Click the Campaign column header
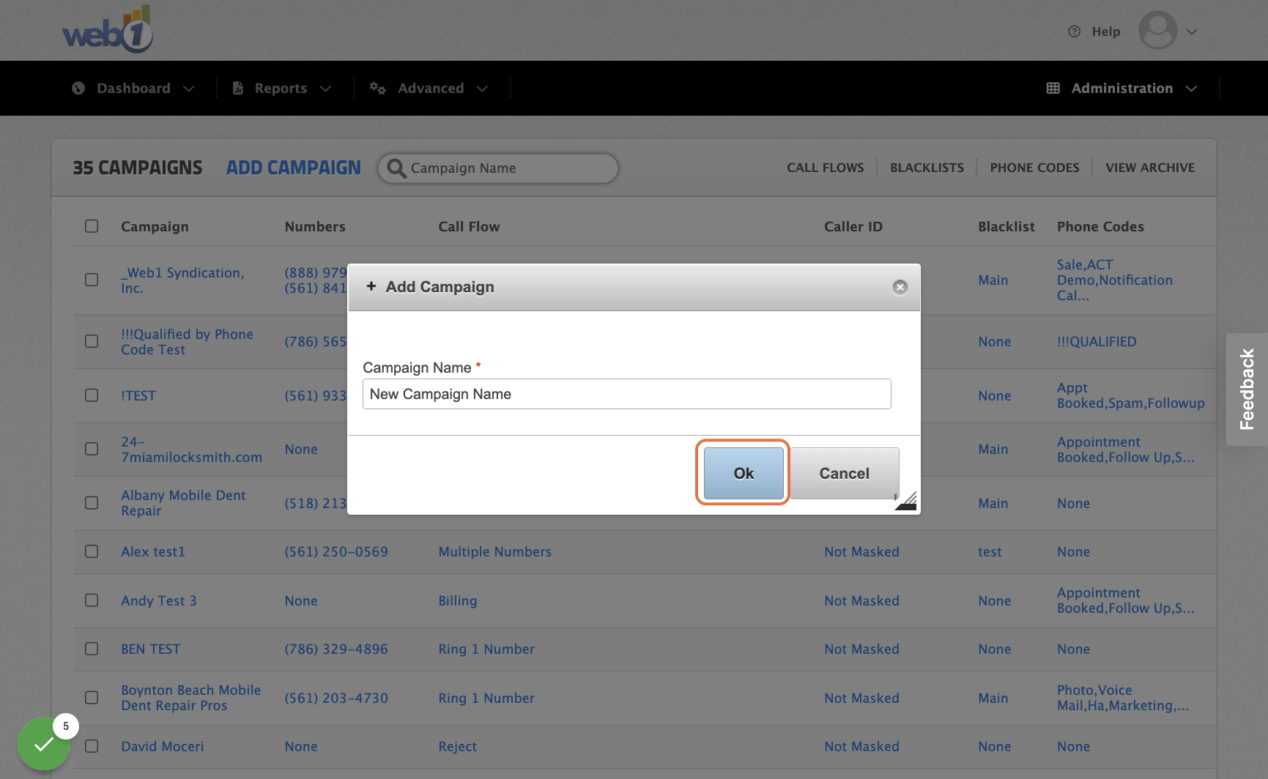 point(155,226)
